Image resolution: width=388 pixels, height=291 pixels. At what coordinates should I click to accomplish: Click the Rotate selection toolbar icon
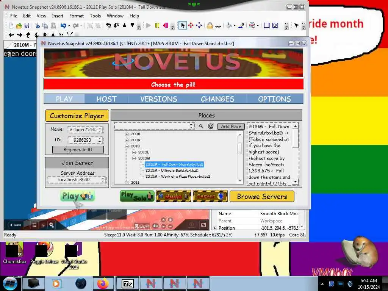pyautogui.click(x=108, y=25)
